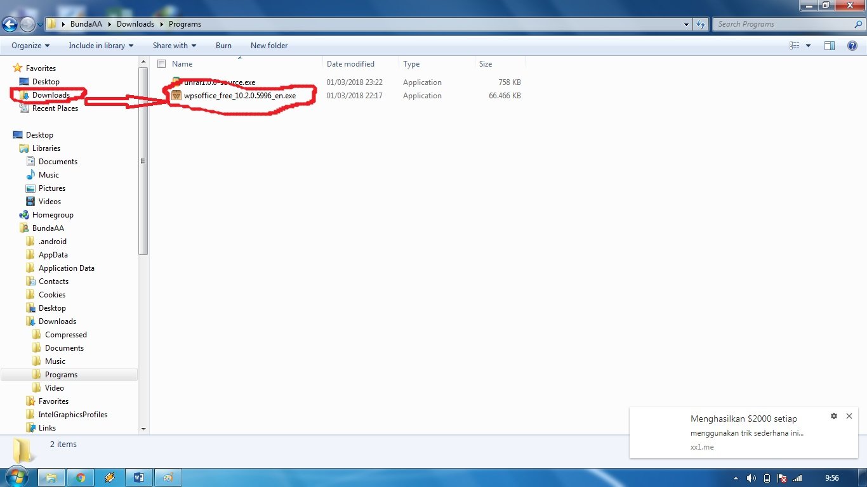
Task: Click the volume speaker tray icon
Action: pyautogui.click(x=751, y=478)
